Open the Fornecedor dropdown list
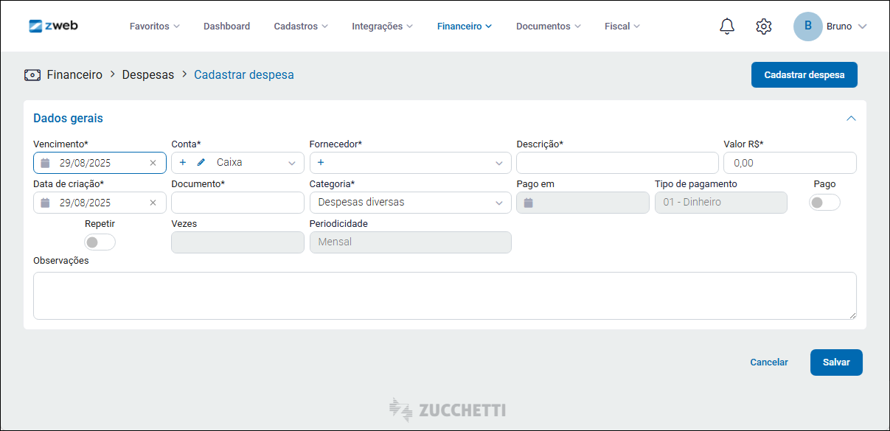Viewport: 890px width, 431px height. [x=498, y=163]
